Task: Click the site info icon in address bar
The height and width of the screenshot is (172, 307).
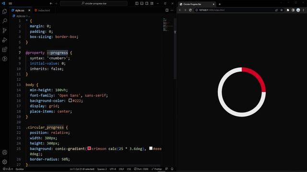Action: (196, 10)
